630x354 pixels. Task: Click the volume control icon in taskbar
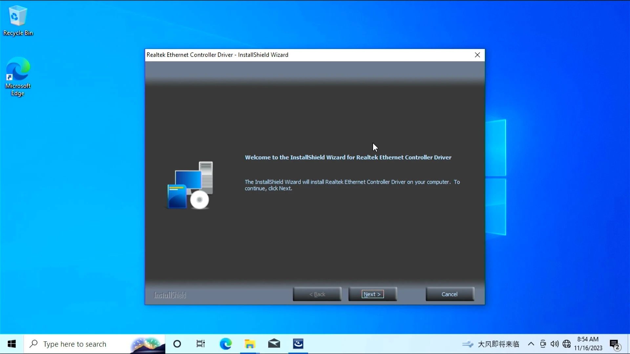tap(555, 343)
